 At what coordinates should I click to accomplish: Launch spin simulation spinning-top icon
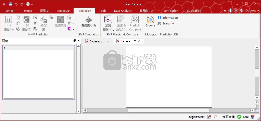pyautogui.click(x=88, y=20)
